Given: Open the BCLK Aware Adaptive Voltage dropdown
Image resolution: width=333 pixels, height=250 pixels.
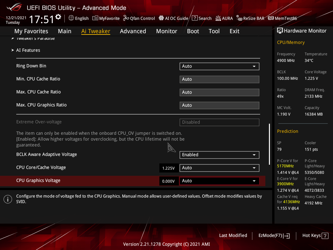Looking at the screenshot, I should 220,155.
